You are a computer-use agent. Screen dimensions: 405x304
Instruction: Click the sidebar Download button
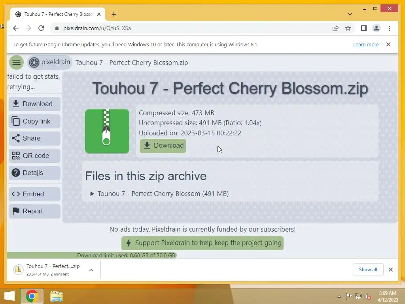point(35,104)
